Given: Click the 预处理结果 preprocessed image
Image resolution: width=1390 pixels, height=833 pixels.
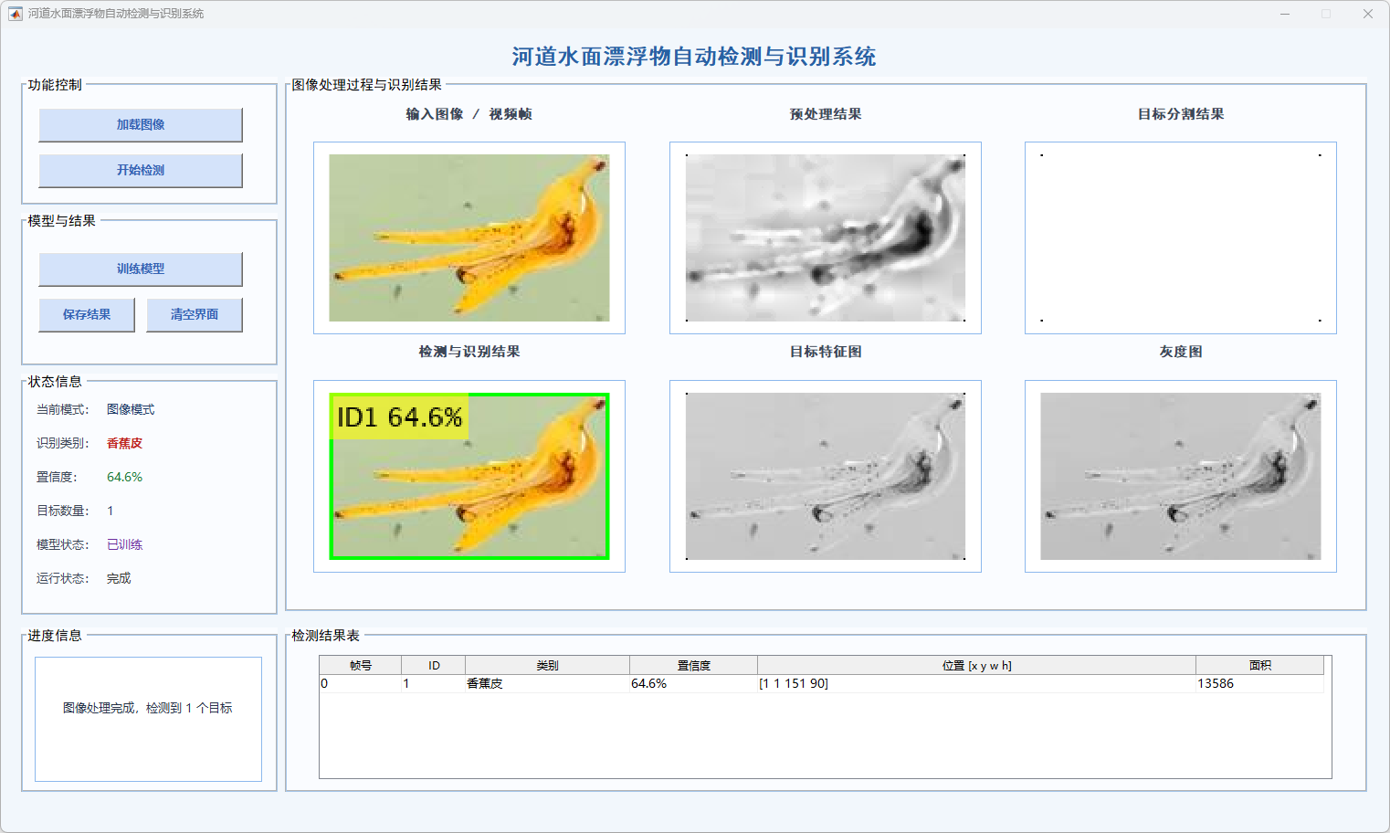Looking at the screenshot, I should 825,237.
